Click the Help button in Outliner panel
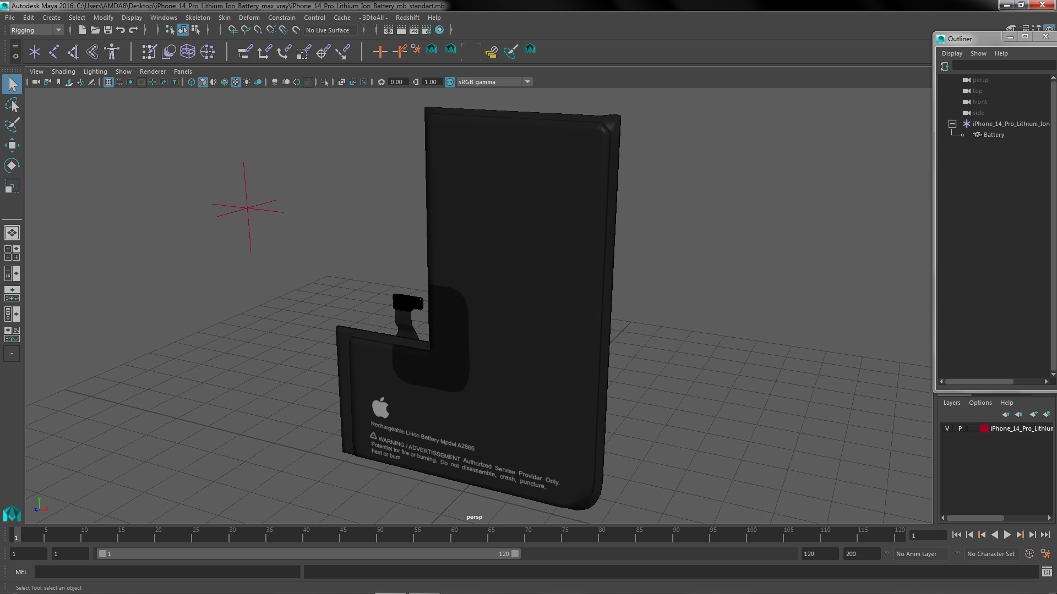The width and height of the screenshot is (1057, 594). pyautogui.click(x=1000, y=53)
